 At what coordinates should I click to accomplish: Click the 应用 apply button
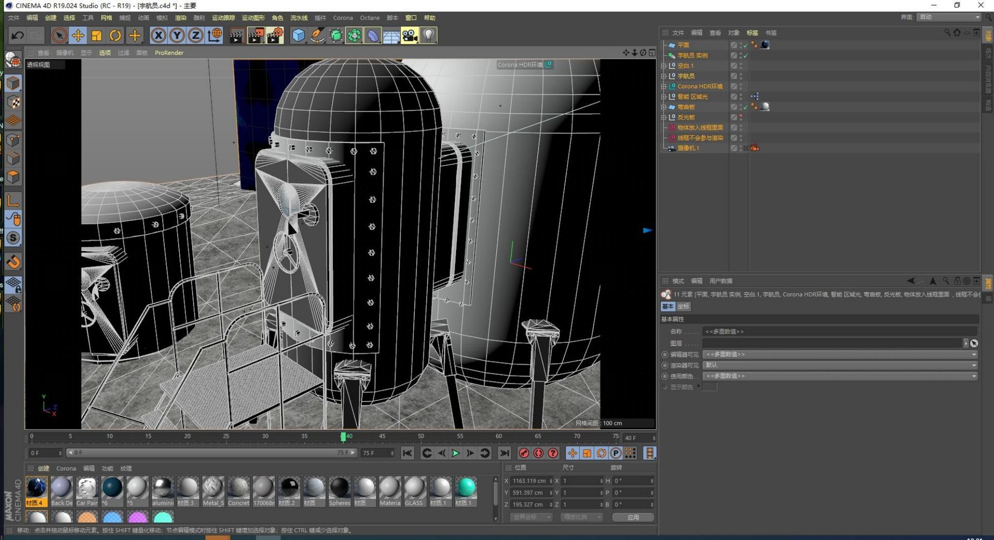click(x=633, y=517)
